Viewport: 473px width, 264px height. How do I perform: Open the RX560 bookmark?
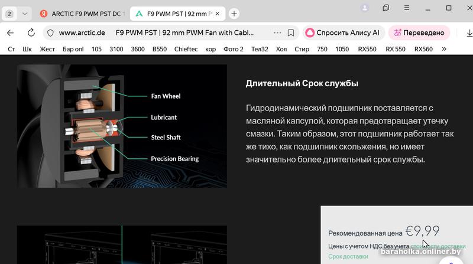tap(423, 49)
